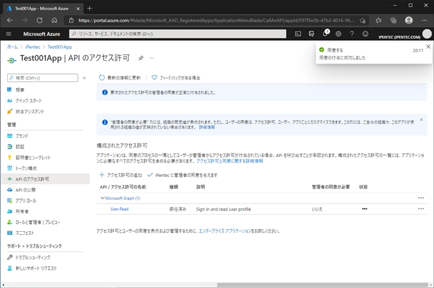
Task: Open Cloud Shell from the top bar
Action: [298, 34]
